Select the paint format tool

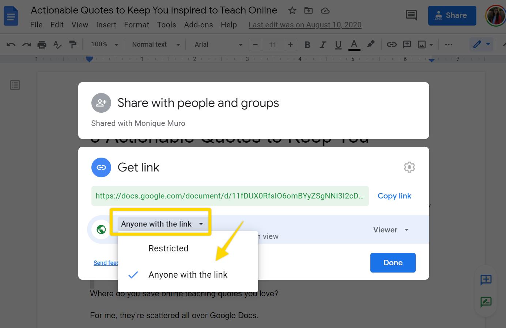(73, 45)
